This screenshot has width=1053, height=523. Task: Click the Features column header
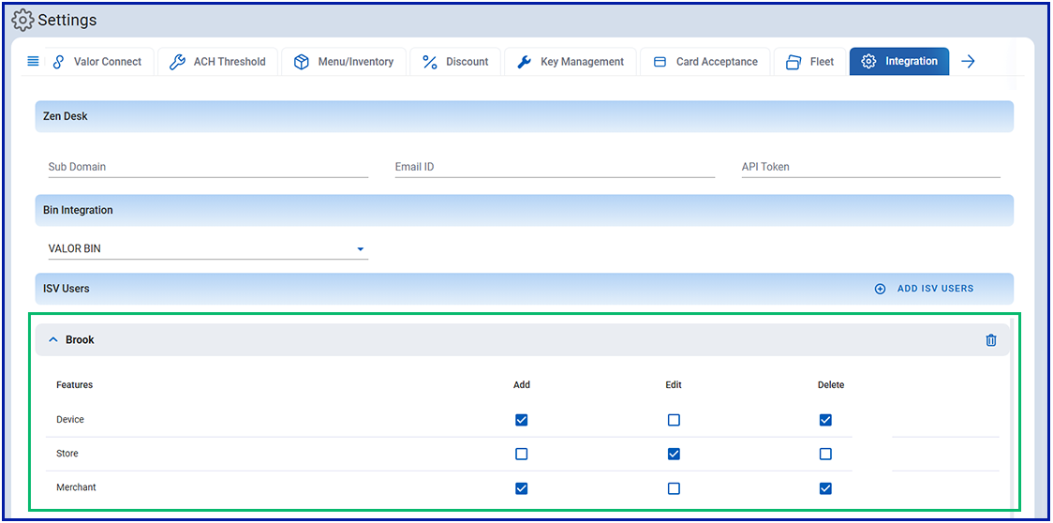tap(75, 385)
